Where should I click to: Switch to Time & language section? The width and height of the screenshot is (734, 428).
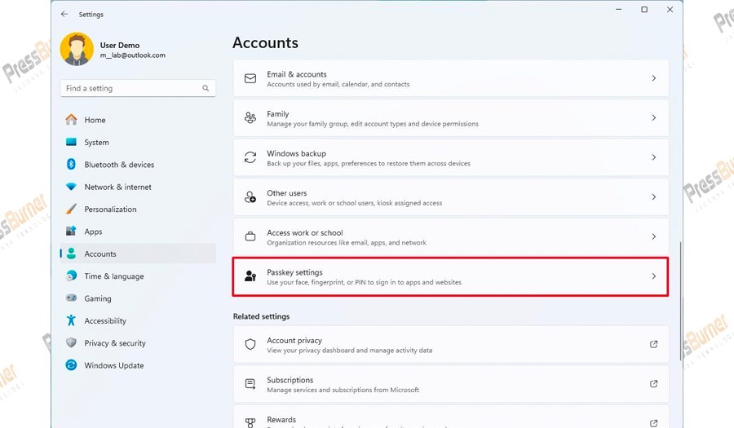[x=113, y=276]
